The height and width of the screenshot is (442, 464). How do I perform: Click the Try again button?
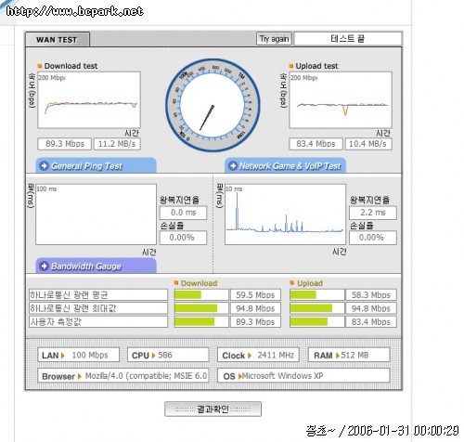click(274, 39)
